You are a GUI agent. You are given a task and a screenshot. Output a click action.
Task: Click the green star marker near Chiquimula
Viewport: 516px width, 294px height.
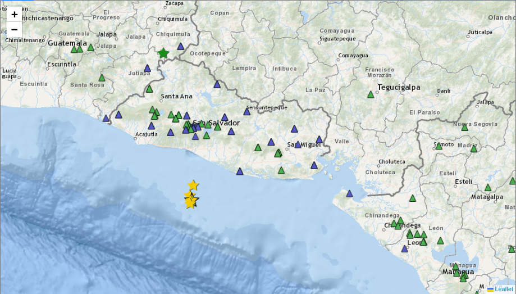pos(163,53)
